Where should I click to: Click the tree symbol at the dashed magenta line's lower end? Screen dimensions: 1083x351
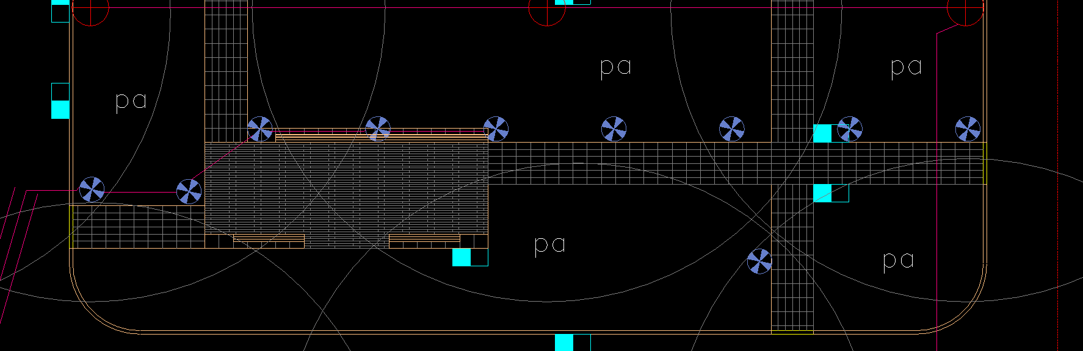(189, 192)
